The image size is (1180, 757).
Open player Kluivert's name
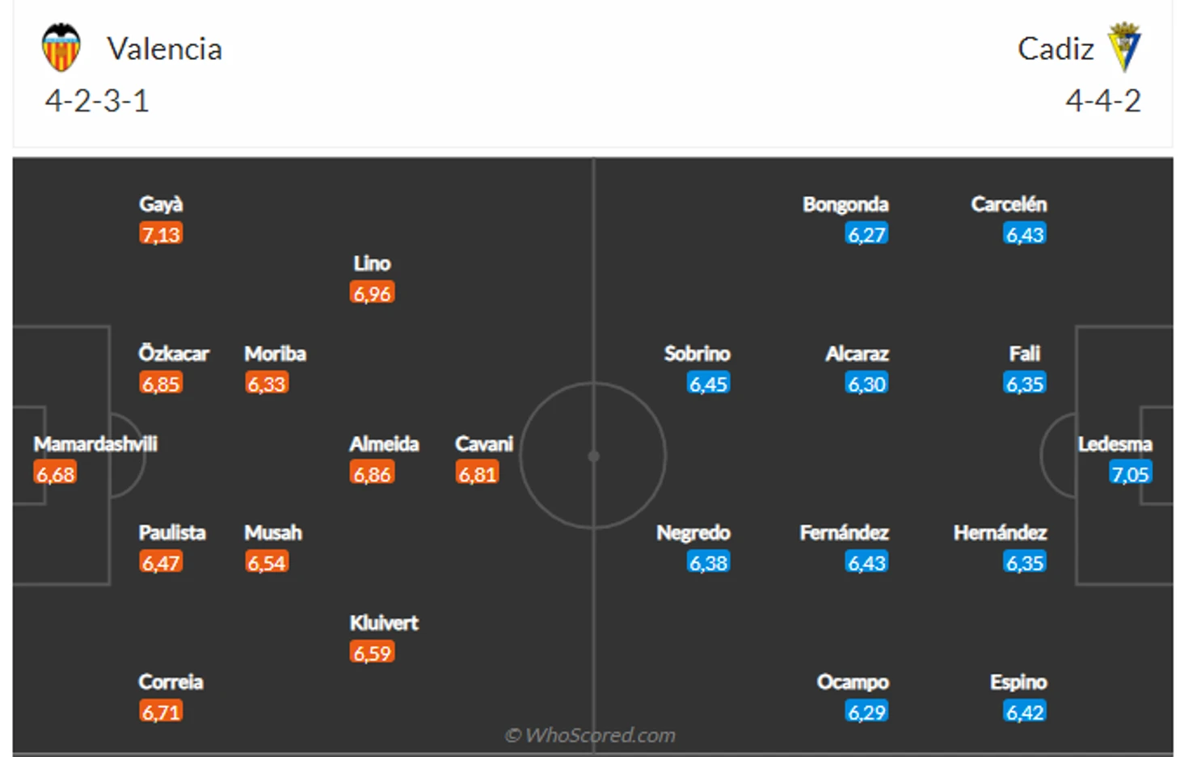(384, 623)
